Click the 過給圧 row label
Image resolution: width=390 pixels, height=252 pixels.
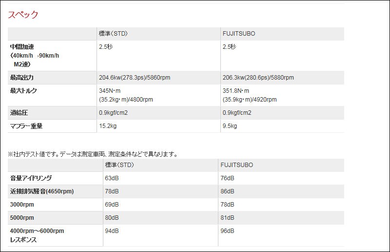pos(19,113)
